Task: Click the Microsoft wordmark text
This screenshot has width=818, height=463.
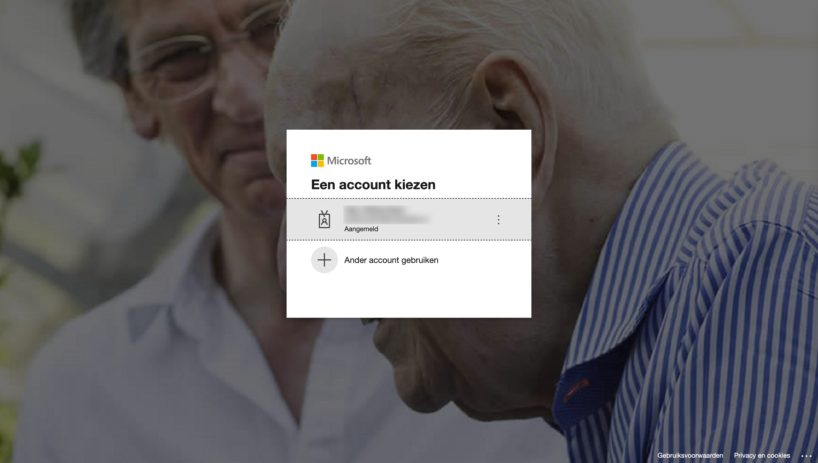Action: tap(349, 161)
